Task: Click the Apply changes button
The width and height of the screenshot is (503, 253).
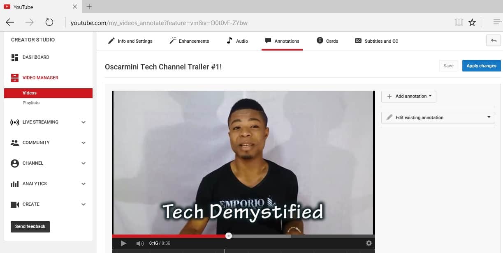Action: pos(481,66)
